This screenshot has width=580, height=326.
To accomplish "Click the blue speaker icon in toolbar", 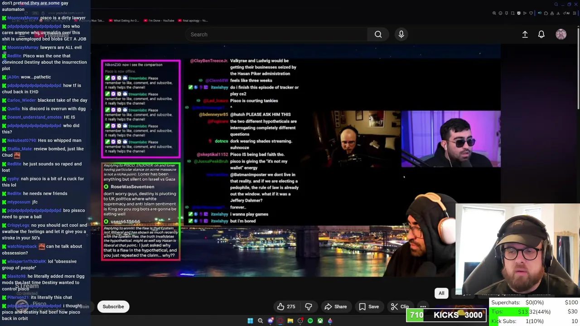I will 540,13.
